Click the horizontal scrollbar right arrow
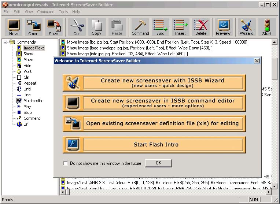 [269, 192]
